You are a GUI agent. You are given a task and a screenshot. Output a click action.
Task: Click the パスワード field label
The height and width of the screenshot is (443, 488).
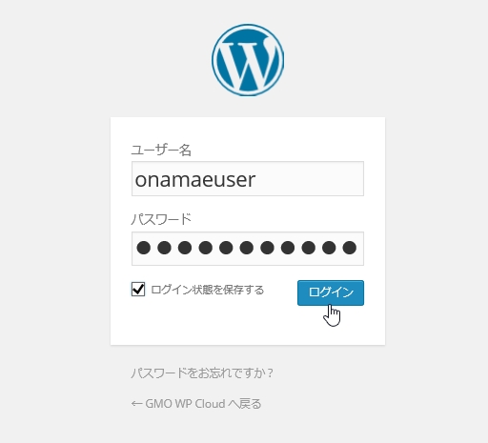[161, 219]
